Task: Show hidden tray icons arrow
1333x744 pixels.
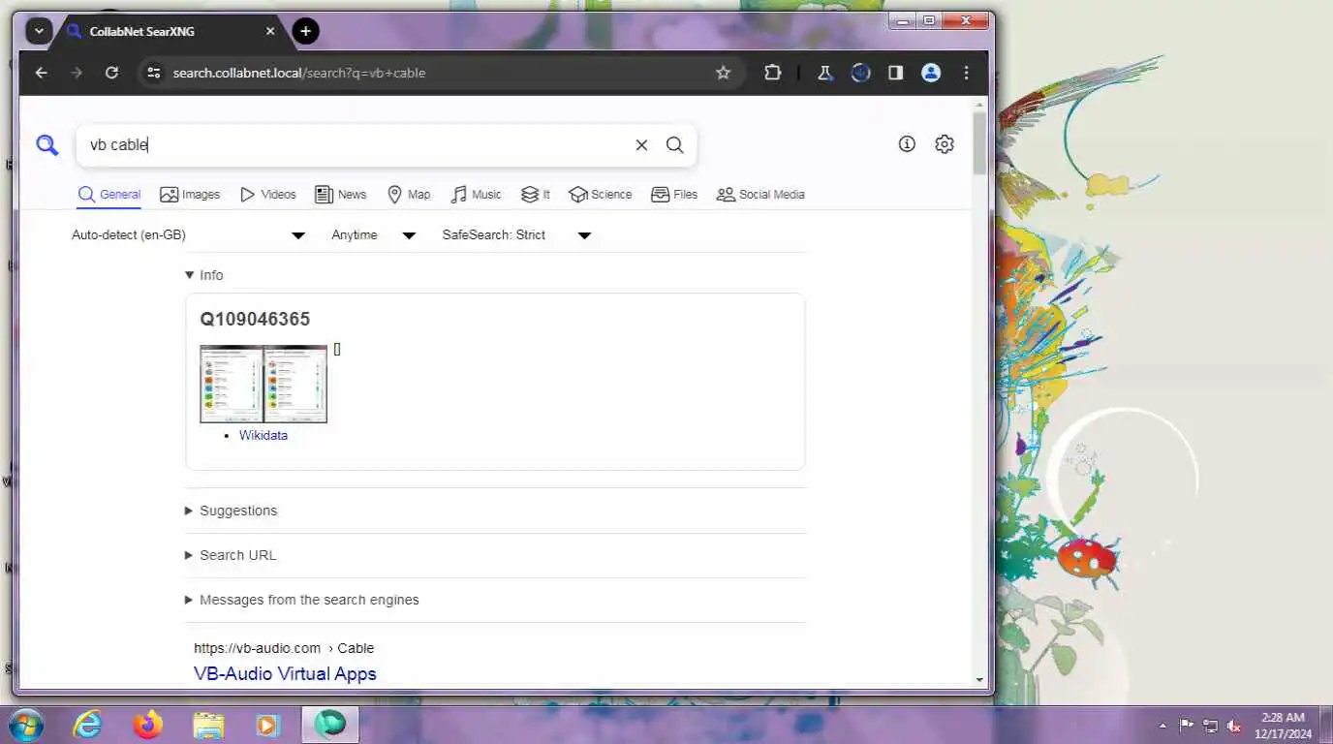Action: (1162, 726)
